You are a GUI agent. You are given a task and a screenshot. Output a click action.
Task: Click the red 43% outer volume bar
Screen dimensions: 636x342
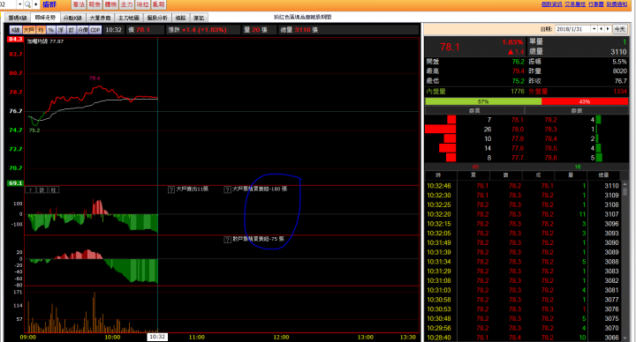click(x=585, y=101)
